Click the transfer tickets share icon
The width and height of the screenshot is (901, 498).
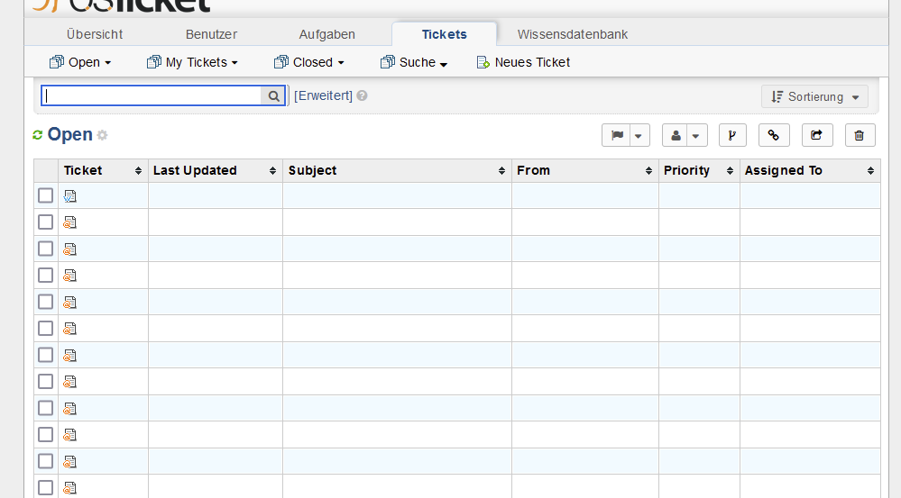816,135
